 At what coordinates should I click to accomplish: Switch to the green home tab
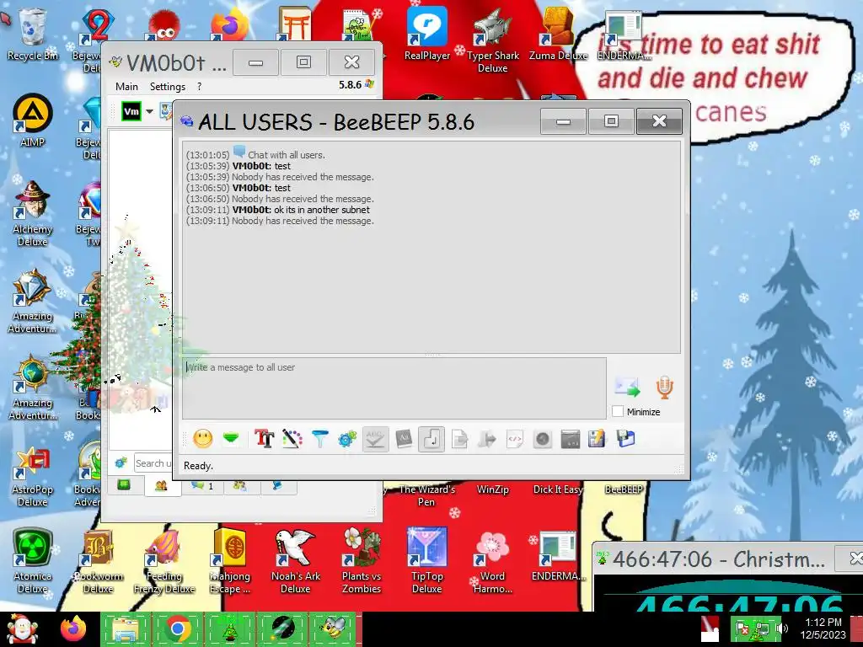point(124,484)
